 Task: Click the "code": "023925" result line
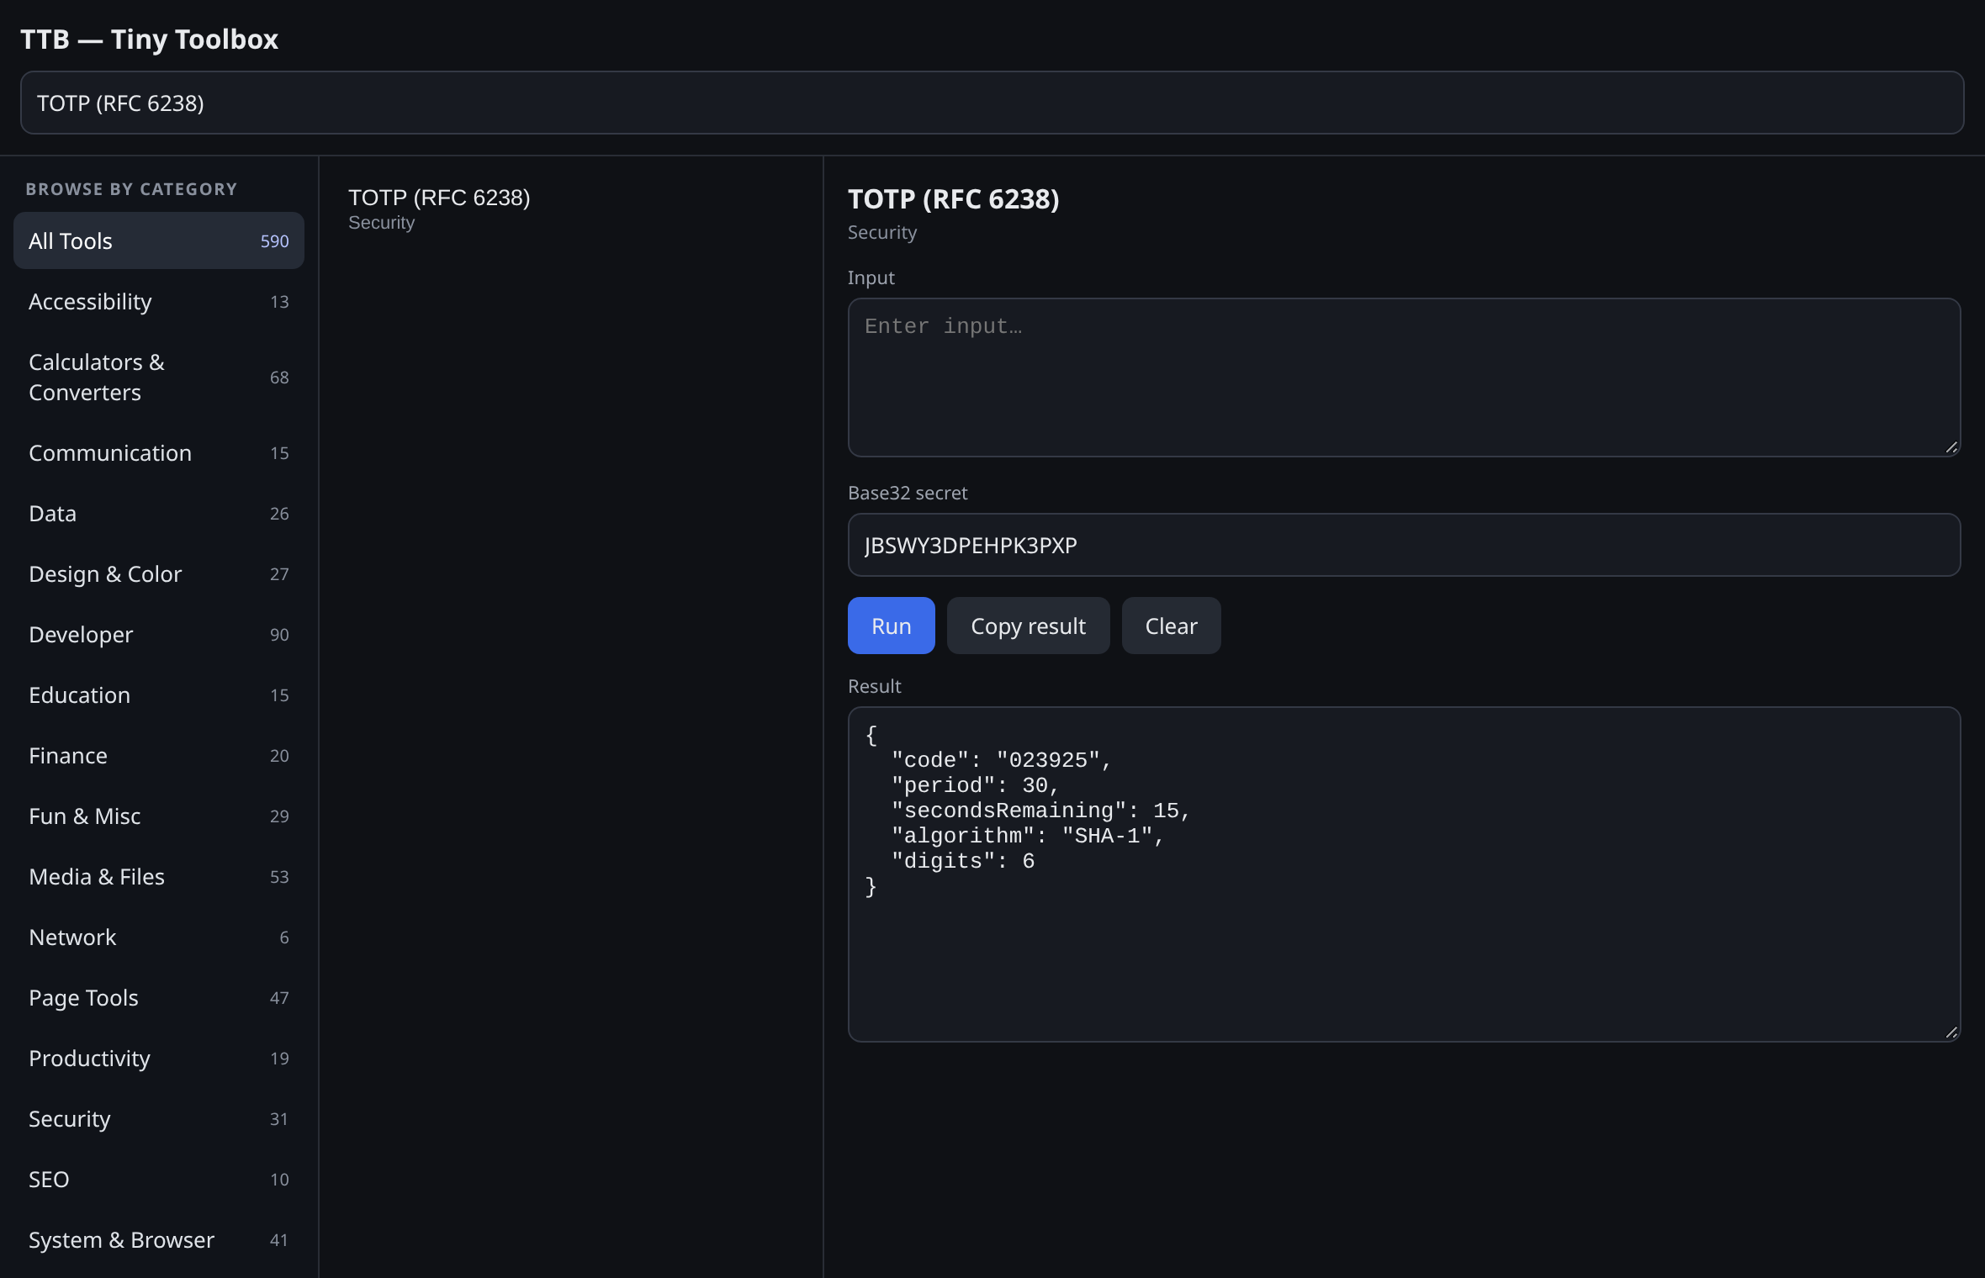(1001, 760)
